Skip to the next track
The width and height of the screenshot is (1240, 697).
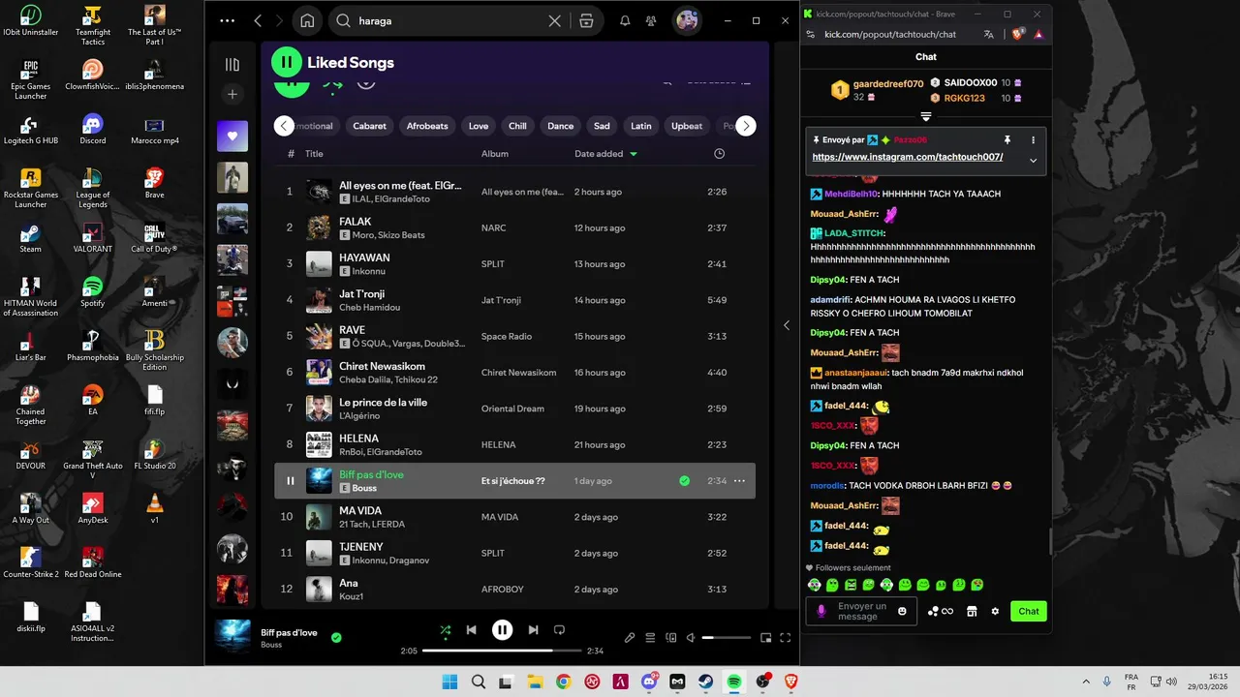533,630
